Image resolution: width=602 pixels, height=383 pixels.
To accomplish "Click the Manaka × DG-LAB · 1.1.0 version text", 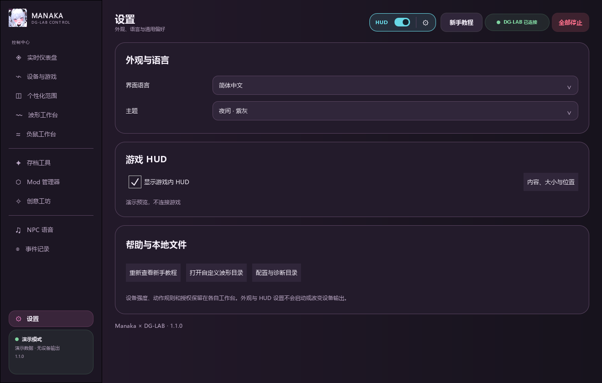I will (149, 326).
